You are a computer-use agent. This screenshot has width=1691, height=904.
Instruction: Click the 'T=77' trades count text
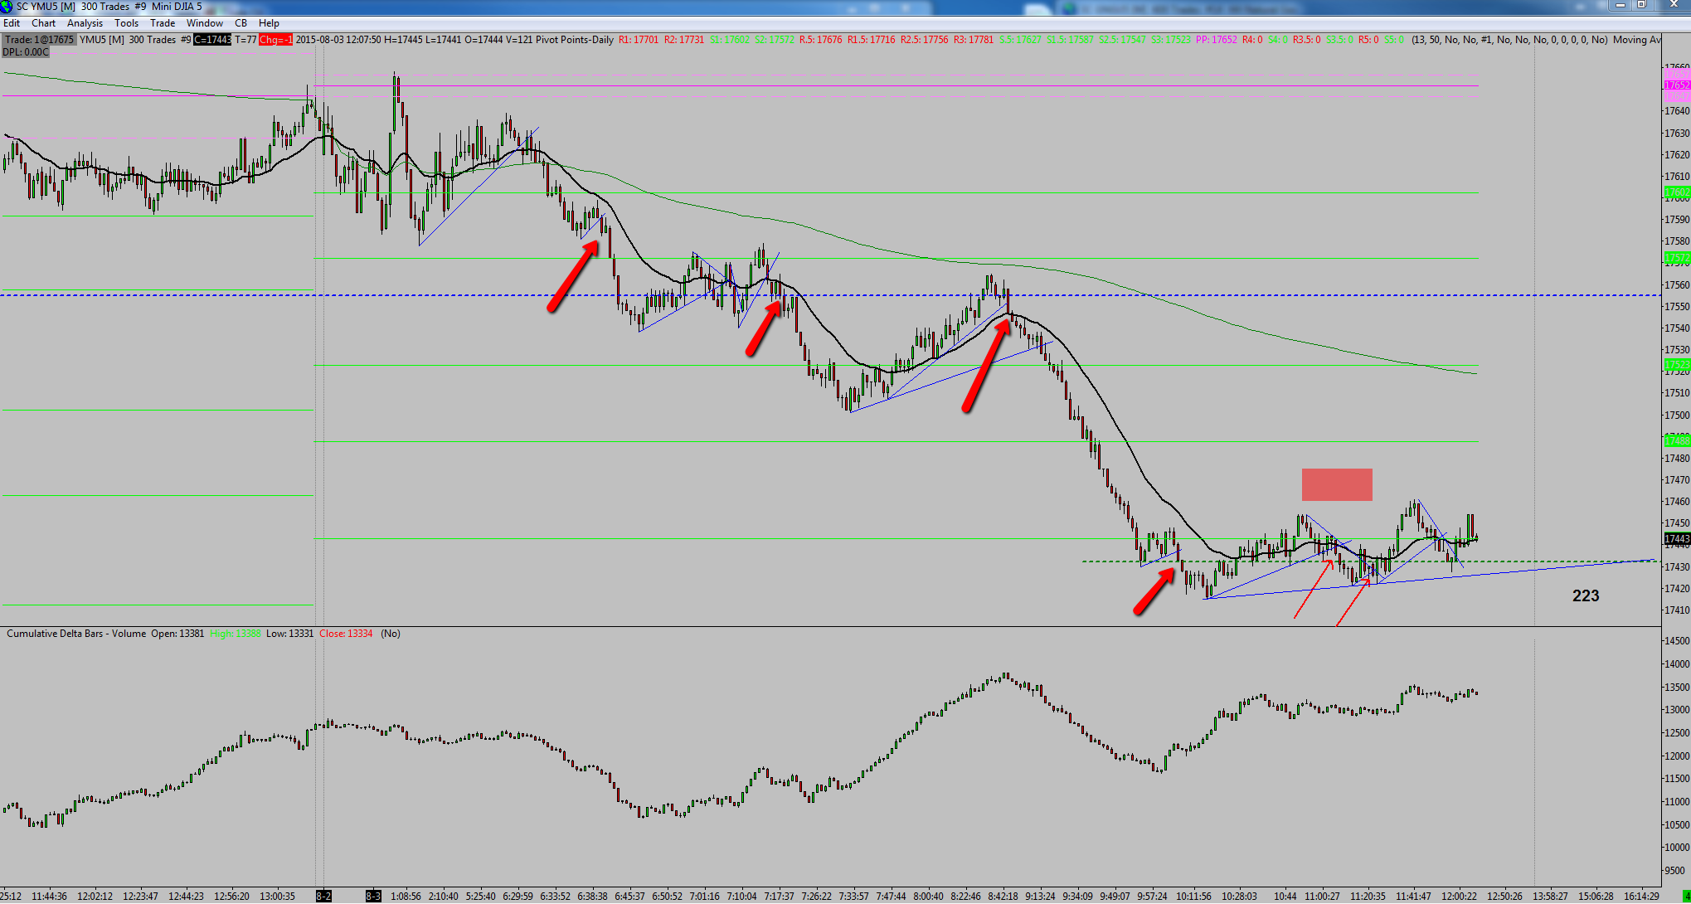245,40
